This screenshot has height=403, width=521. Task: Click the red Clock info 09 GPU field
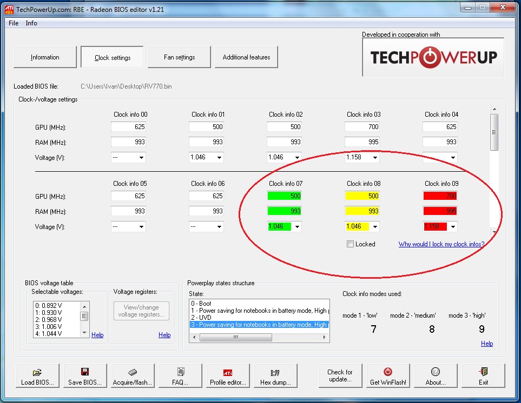tap(440, 196)
